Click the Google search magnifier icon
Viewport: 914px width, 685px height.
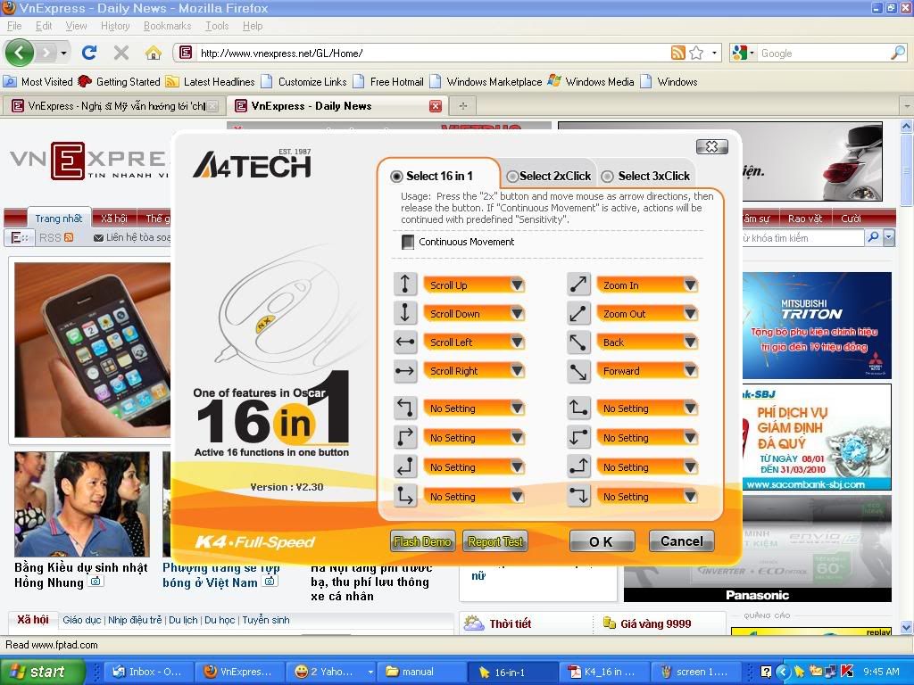[x=898, y=53]
